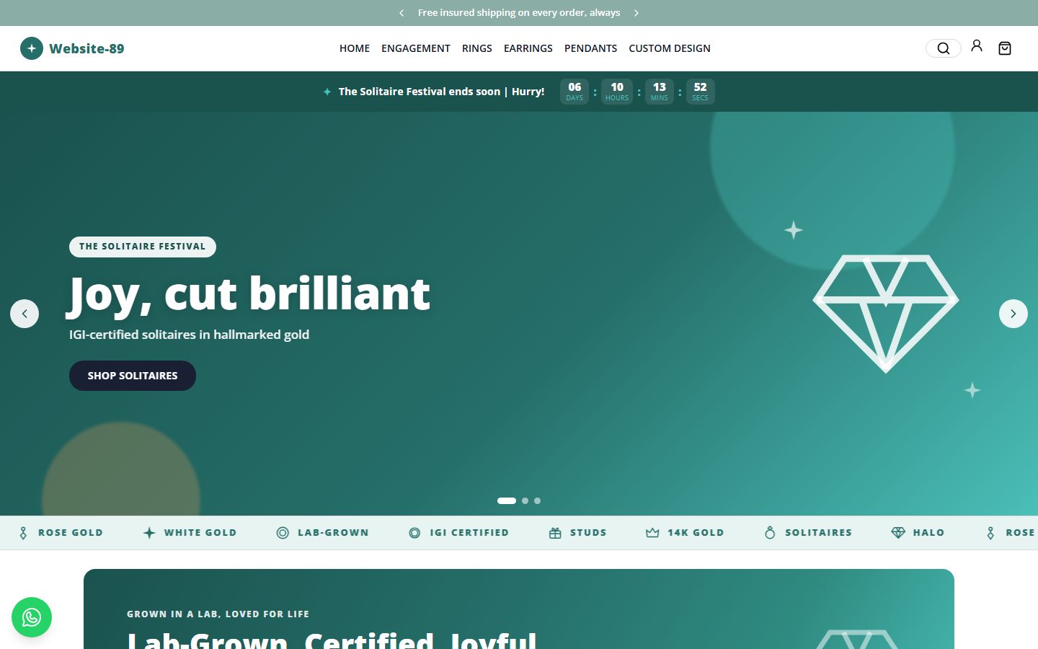1038x649 pixels.
Task: Click the countdown secs box
Action: pos(700,92)
